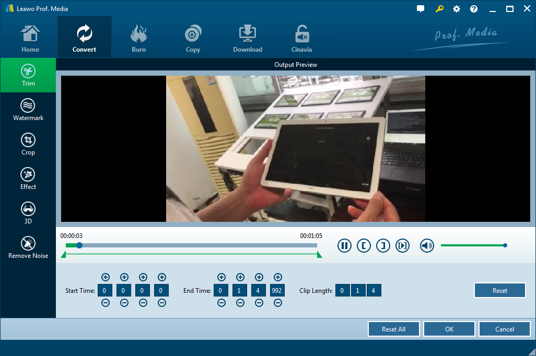536x356 pixels.
Task: Decrease End Time hours with minus
Action: 222,303
